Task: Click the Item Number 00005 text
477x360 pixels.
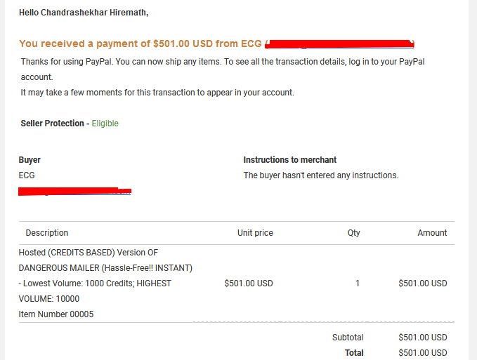Action: tap(56, 314)
